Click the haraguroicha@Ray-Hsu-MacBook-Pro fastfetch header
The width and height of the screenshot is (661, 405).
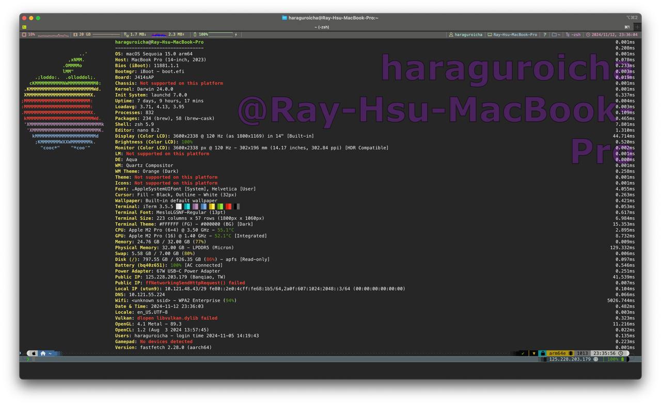pyautogui.click(x=159, y=42)
